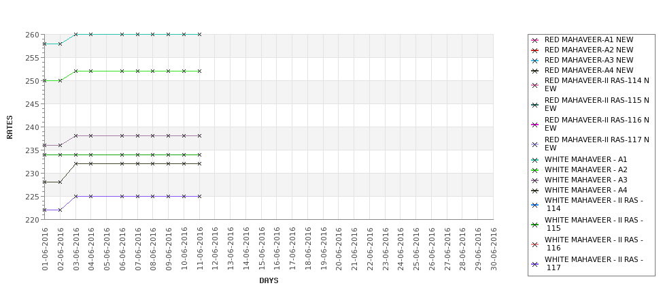The width and height of the screenshot is (663, 292).
Task: Click the 250 data point on 02-06-2016
Action: (x=60, y=80)
